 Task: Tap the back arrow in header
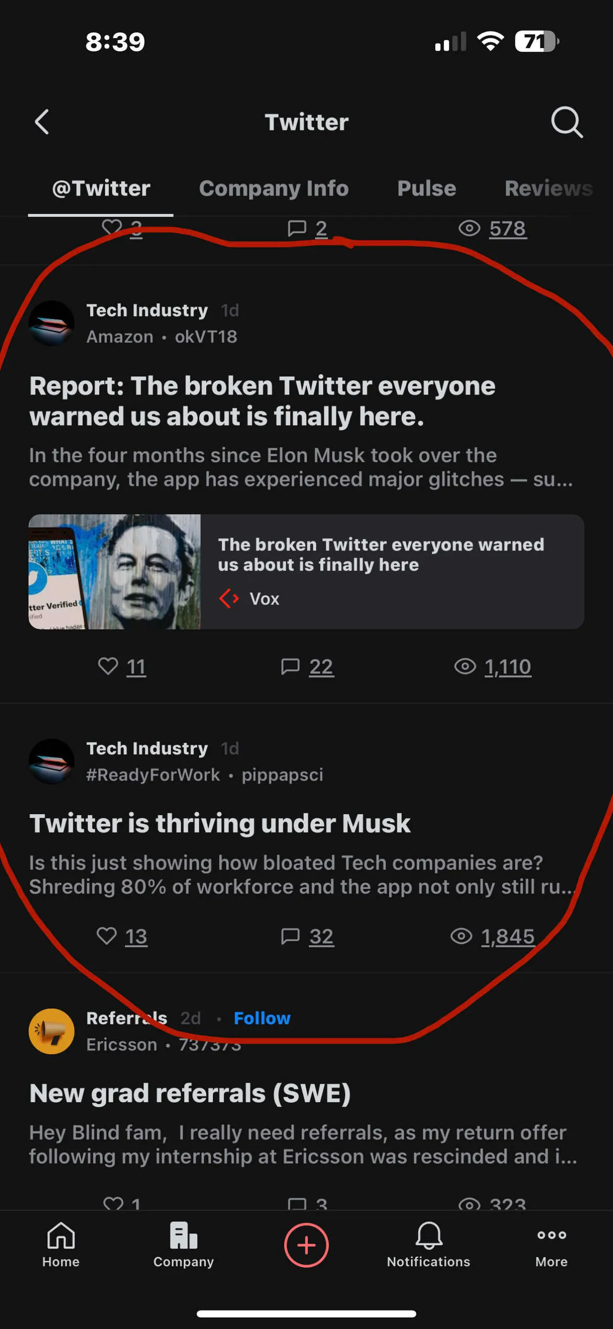pyautogui.click(x=42, y=122)
